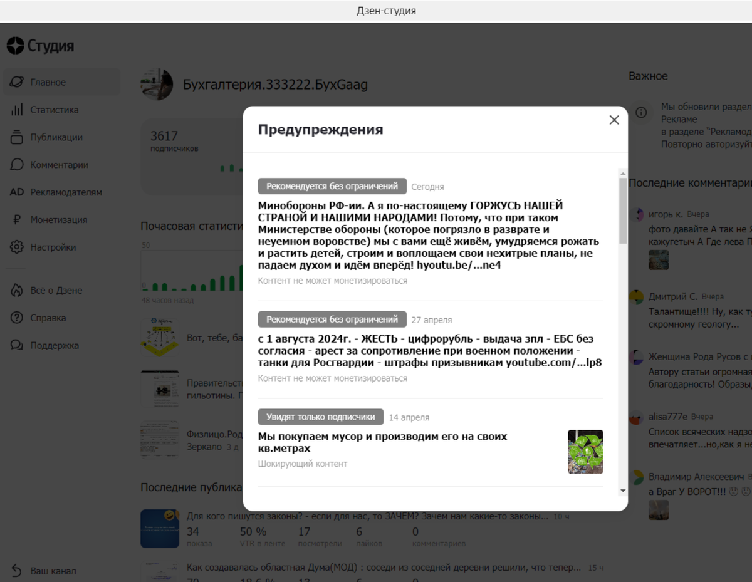This screenshot has height=582, width=752.
Task: Click the 'Увидят только подписчики' badge
Action: (321, 417)
